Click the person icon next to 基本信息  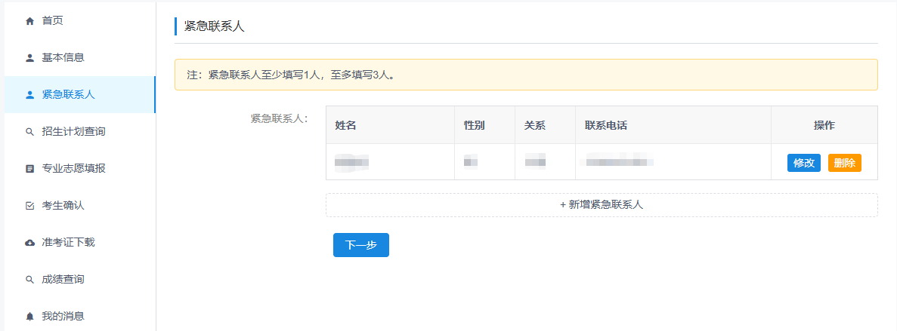[x=30, y=58]
